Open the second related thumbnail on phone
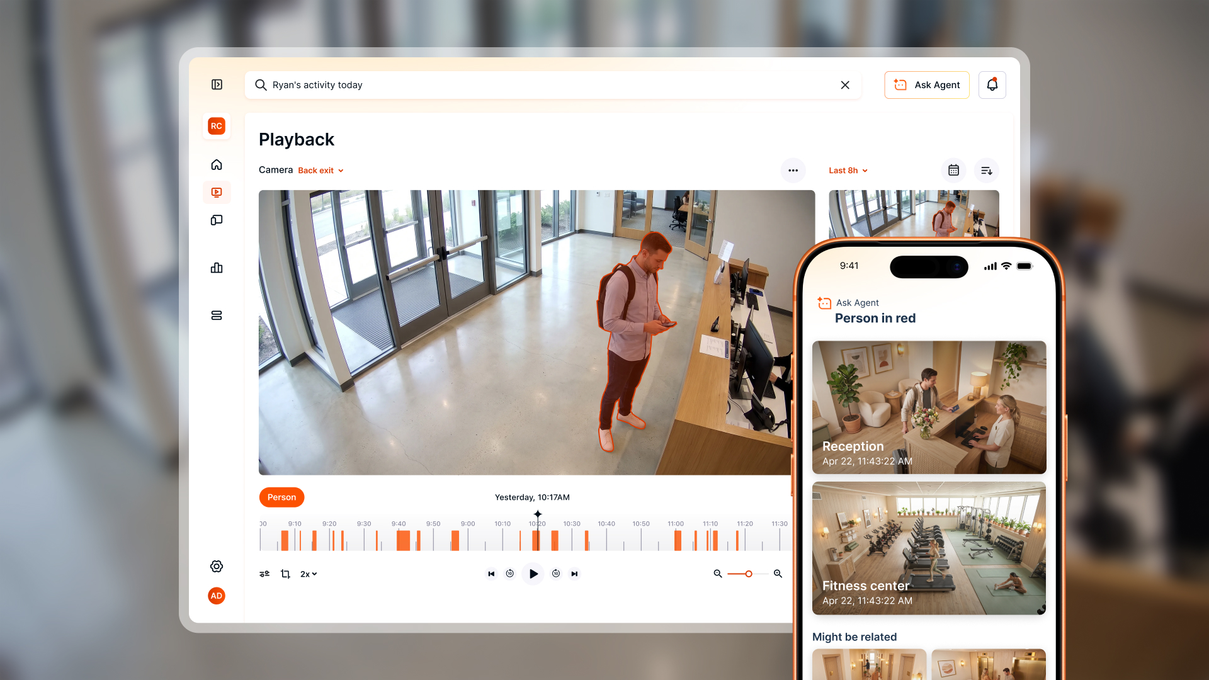 [x=989, y=664]
